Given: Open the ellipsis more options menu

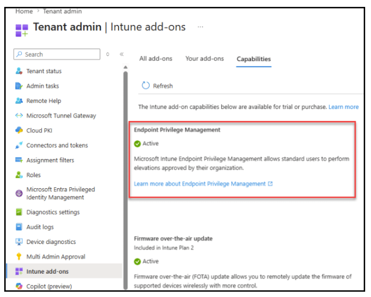Looking at the screenshot, I should [201, 27].
